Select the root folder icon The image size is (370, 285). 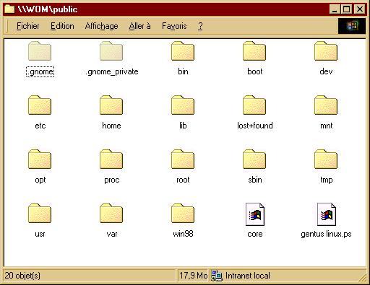coord(183,159)
